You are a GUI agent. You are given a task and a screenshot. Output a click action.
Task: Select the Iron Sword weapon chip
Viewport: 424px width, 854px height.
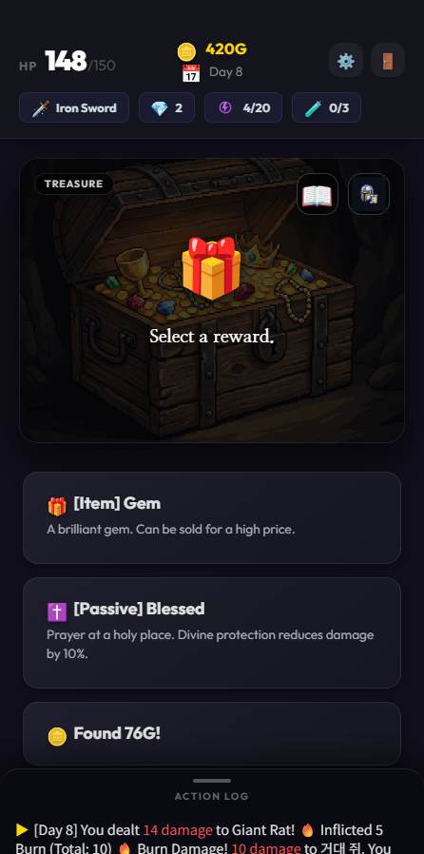coord(74,107)
